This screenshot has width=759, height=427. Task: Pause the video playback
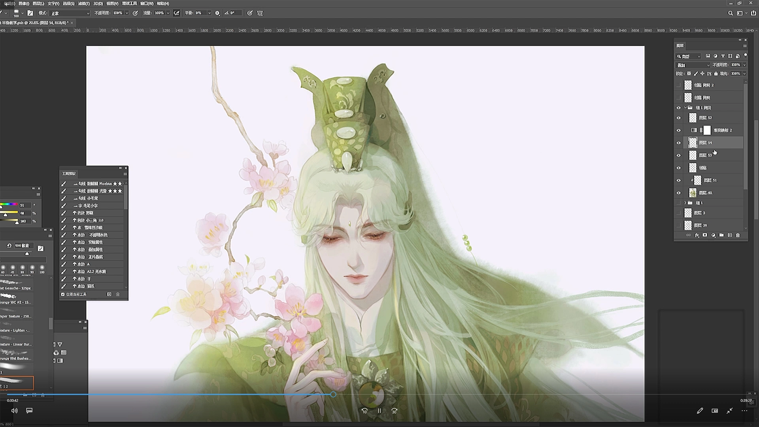coord(379,411)
